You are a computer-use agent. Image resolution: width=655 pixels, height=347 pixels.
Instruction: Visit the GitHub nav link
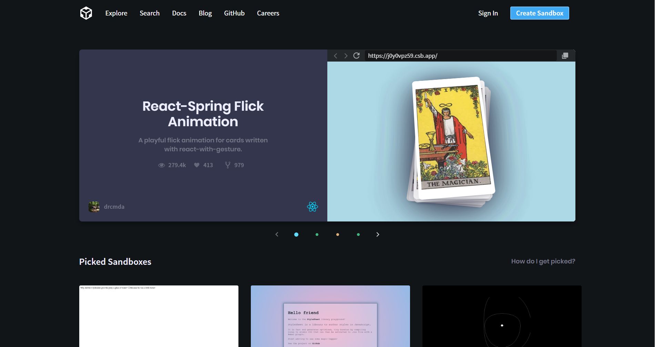(234, 13)
